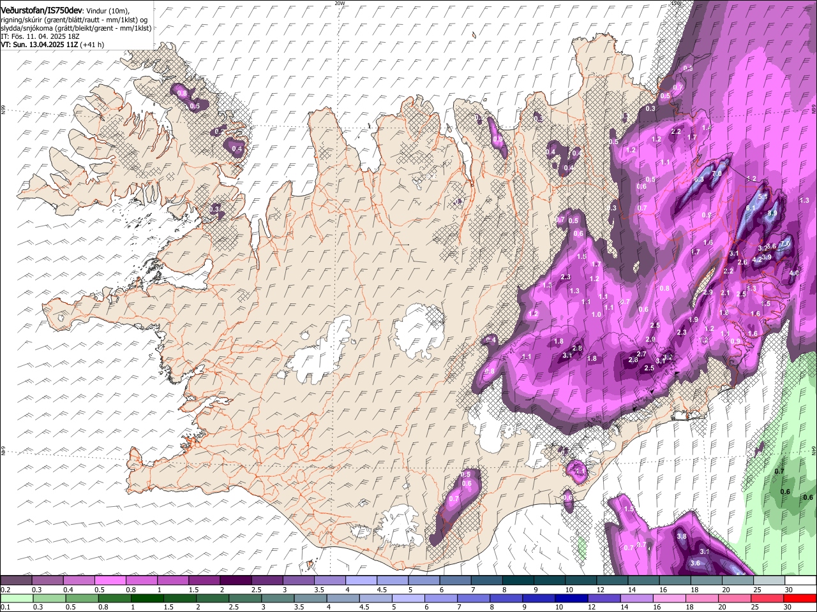Viewport: 817px width, 612px height.
Task: Click the 8.9 precipitation value on the map
Action: click(x=772, y=214)
